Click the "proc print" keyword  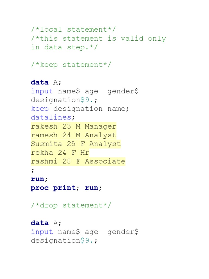53,188
